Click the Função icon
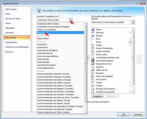The width and height of the screenshot is (147, 119). (x=93, y=86)
